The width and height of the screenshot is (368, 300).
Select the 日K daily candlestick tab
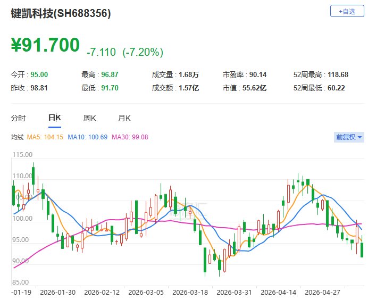click(x=55, y=118)
